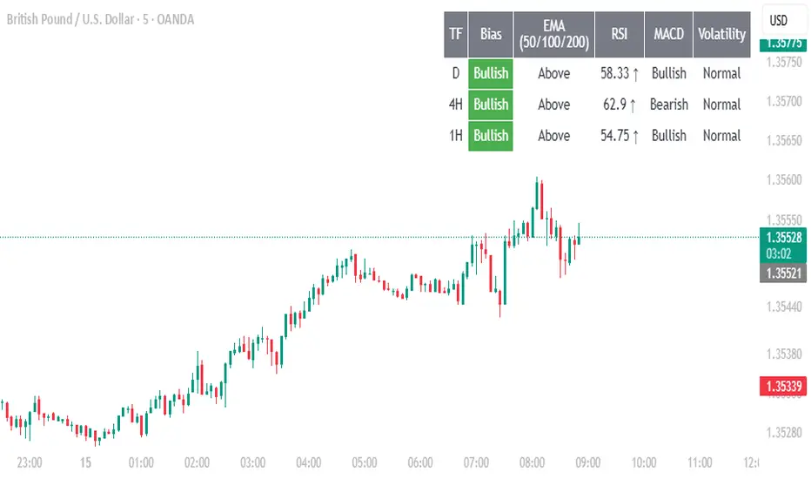The height and width of the screenshot is (479, 811).
Task: Click the green Bullish bias cell for D
Action: [x=491, y=73]
